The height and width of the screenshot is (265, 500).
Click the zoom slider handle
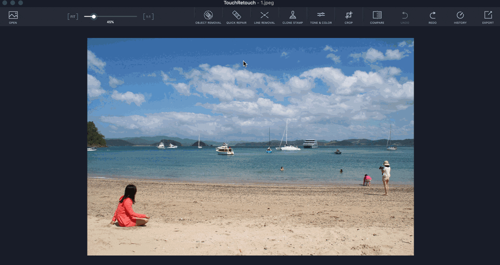pyautogui.click(x=94, y=17)
